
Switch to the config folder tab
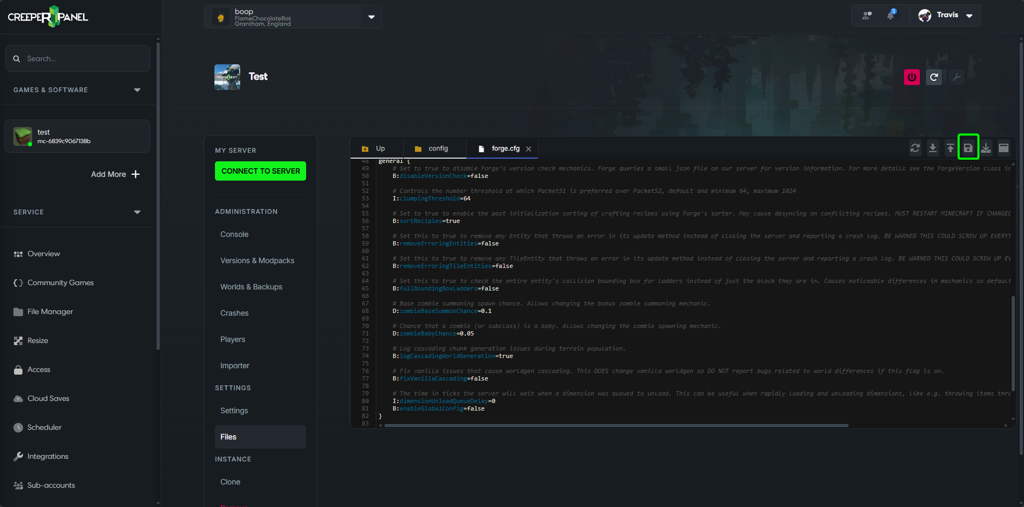434,148
